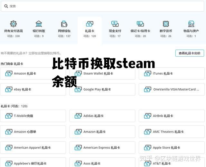Click the 热门商家 礼品卡 heading
Screen dimensions: 206x167
[x=12, y=64]
